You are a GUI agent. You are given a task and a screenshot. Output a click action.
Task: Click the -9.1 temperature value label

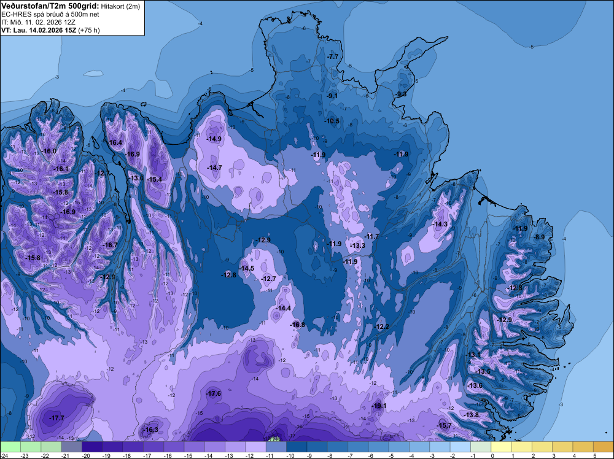click(x=332, y=96)
